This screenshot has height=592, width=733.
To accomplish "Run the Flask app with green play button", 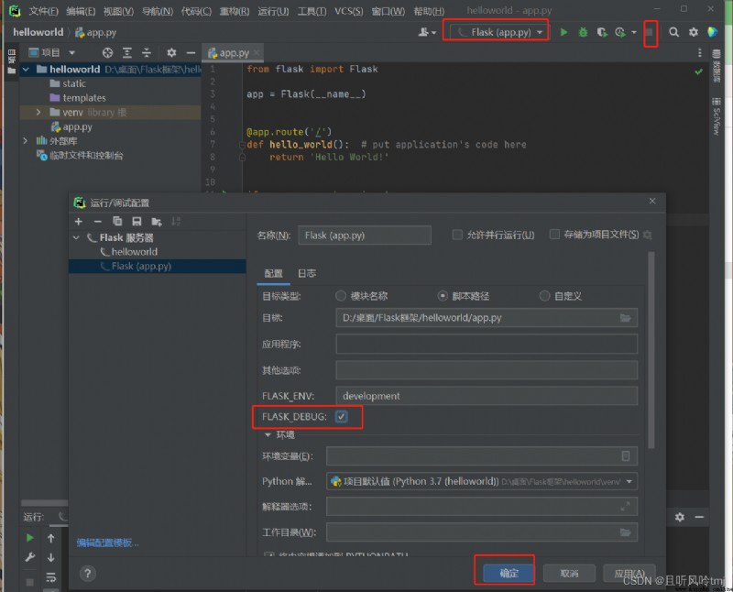I will click(x=563, y=32).
